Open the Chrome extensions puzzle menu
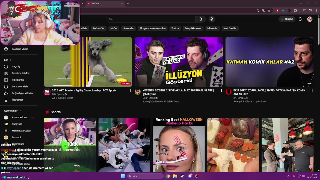The width and height of the screenshot is (320, 180). (295, 10)
